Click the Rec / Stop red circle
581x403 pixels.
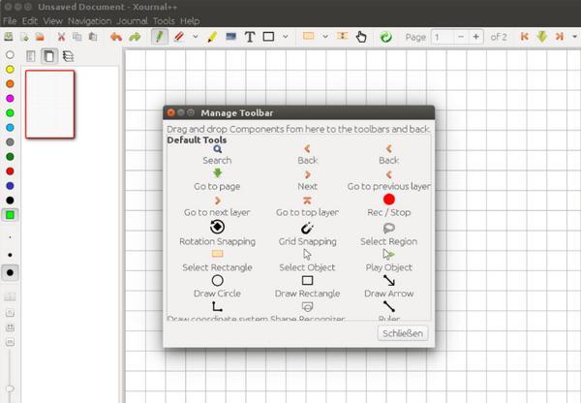(388, 200)
